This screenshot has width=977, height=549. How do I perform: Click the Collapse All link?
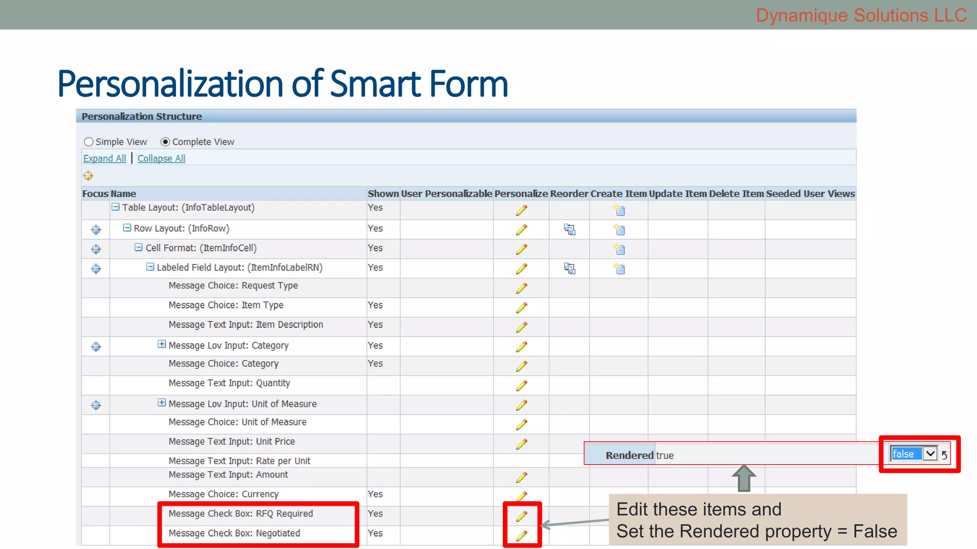coord(161,158)
